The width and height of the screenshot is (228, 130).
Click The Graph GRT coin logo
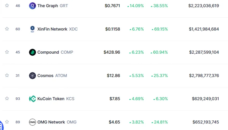click(32, 6)
